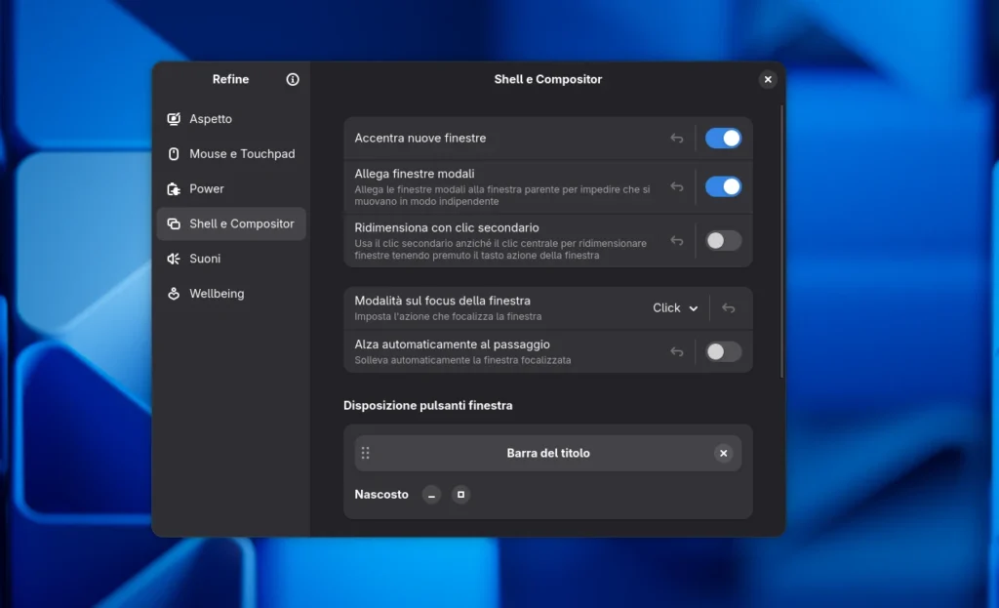Enable Alza automaticamente al passaggio

point(723,351)
